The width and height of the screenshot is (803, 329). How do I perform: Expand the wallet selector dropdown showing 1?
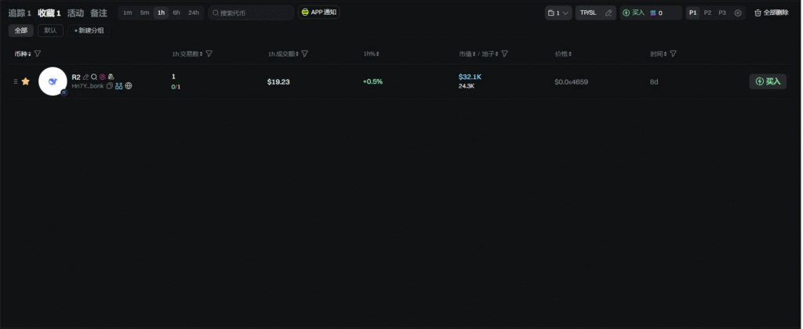[x=558, y=13]
